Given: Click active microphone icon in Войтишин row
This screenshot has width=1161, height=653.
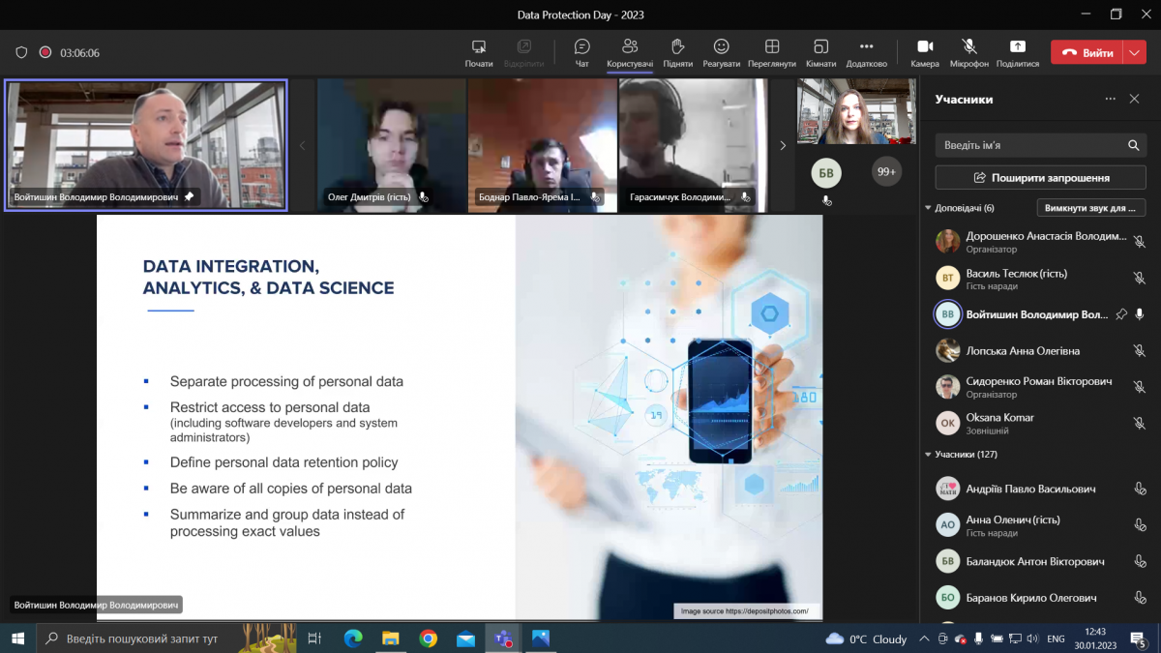Looking at the screenshot, I should [x=1140, y=314].
